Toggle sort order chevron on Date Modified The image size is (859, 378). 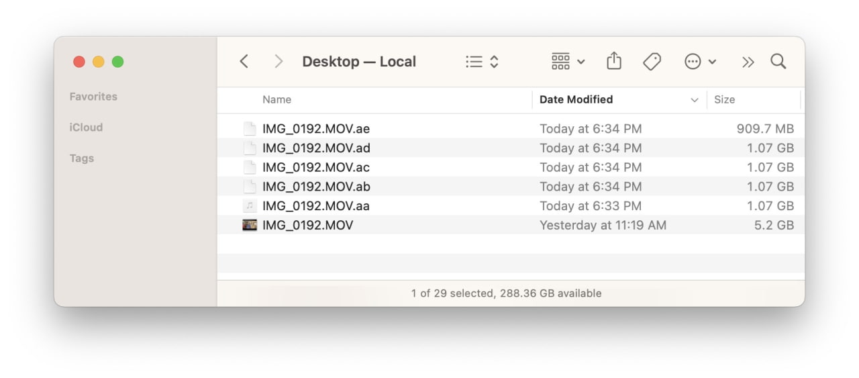(695, 100)
